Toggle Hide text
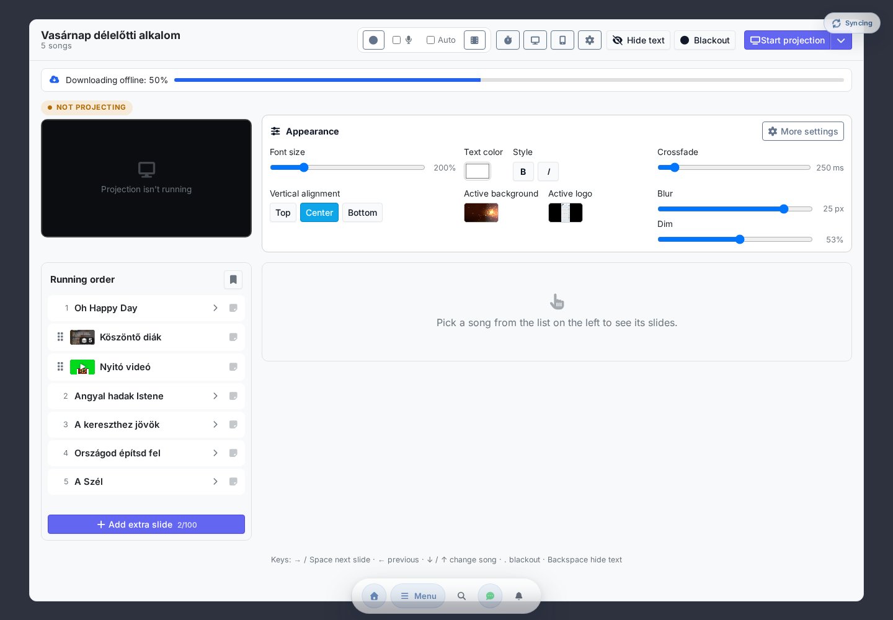893x620 pixels. pyautogui.click(x=638, y=40)
